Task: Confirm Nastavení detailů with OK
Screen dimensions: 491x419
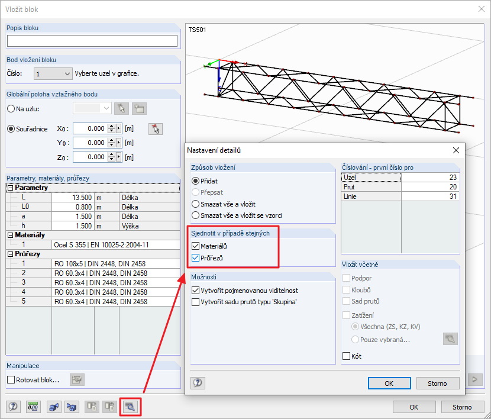Action: click(x=389, y=383)
